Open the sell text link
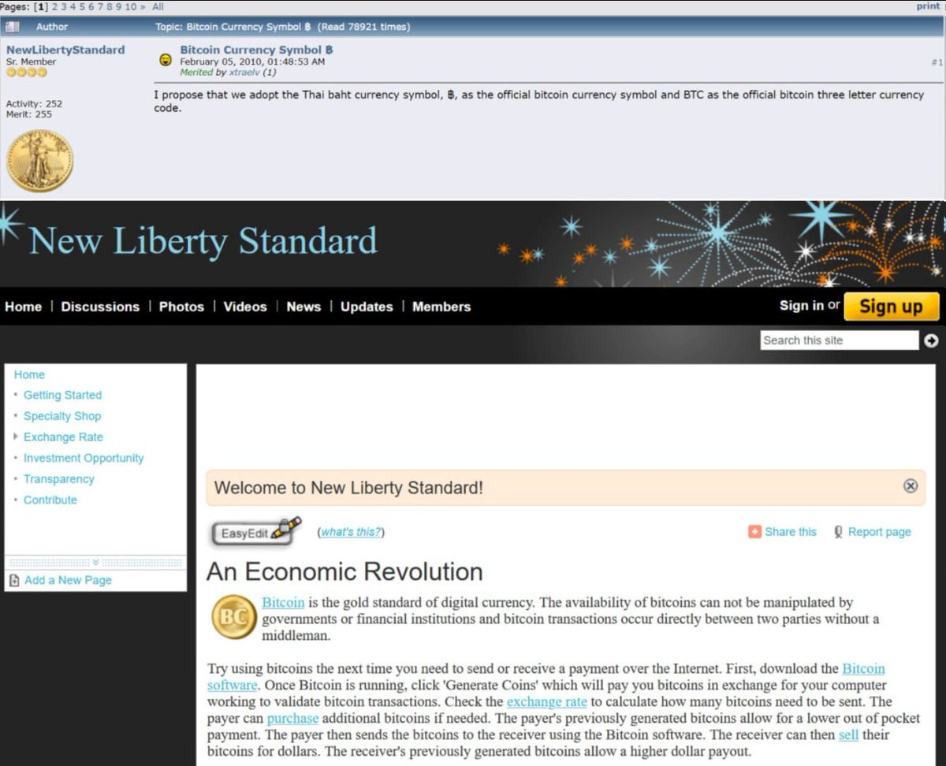Screen dimensions: 946x766 pos(848,734)
